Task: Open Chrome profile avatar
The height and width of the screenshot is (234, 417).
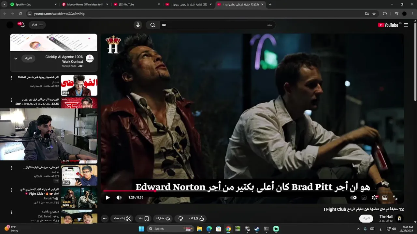Action: [x=404, y=14]
